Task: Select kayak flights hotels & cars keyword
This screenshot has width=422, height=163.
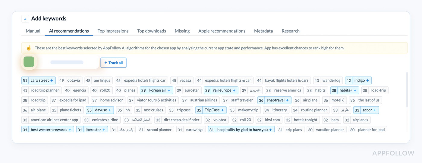Action: 283,80
